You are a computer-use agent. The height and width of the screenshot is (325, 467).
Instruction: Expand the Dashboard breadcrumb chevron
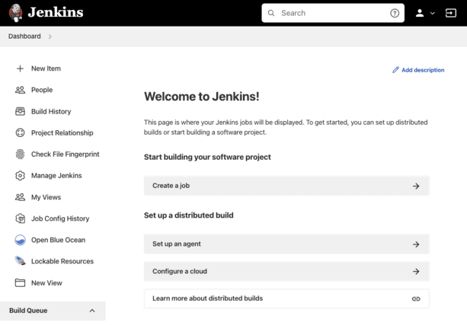[50, 37]
